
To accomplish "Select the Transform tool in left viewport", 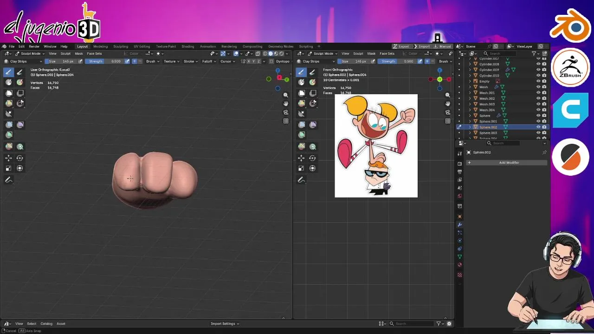I will [20, 168].
